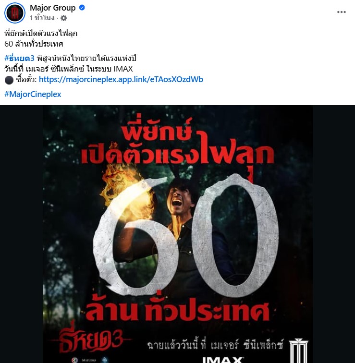Click the 'ฉายแล้ววันนี้' line on the poster
Screen dimensions: 355x363
pos(215,345)
